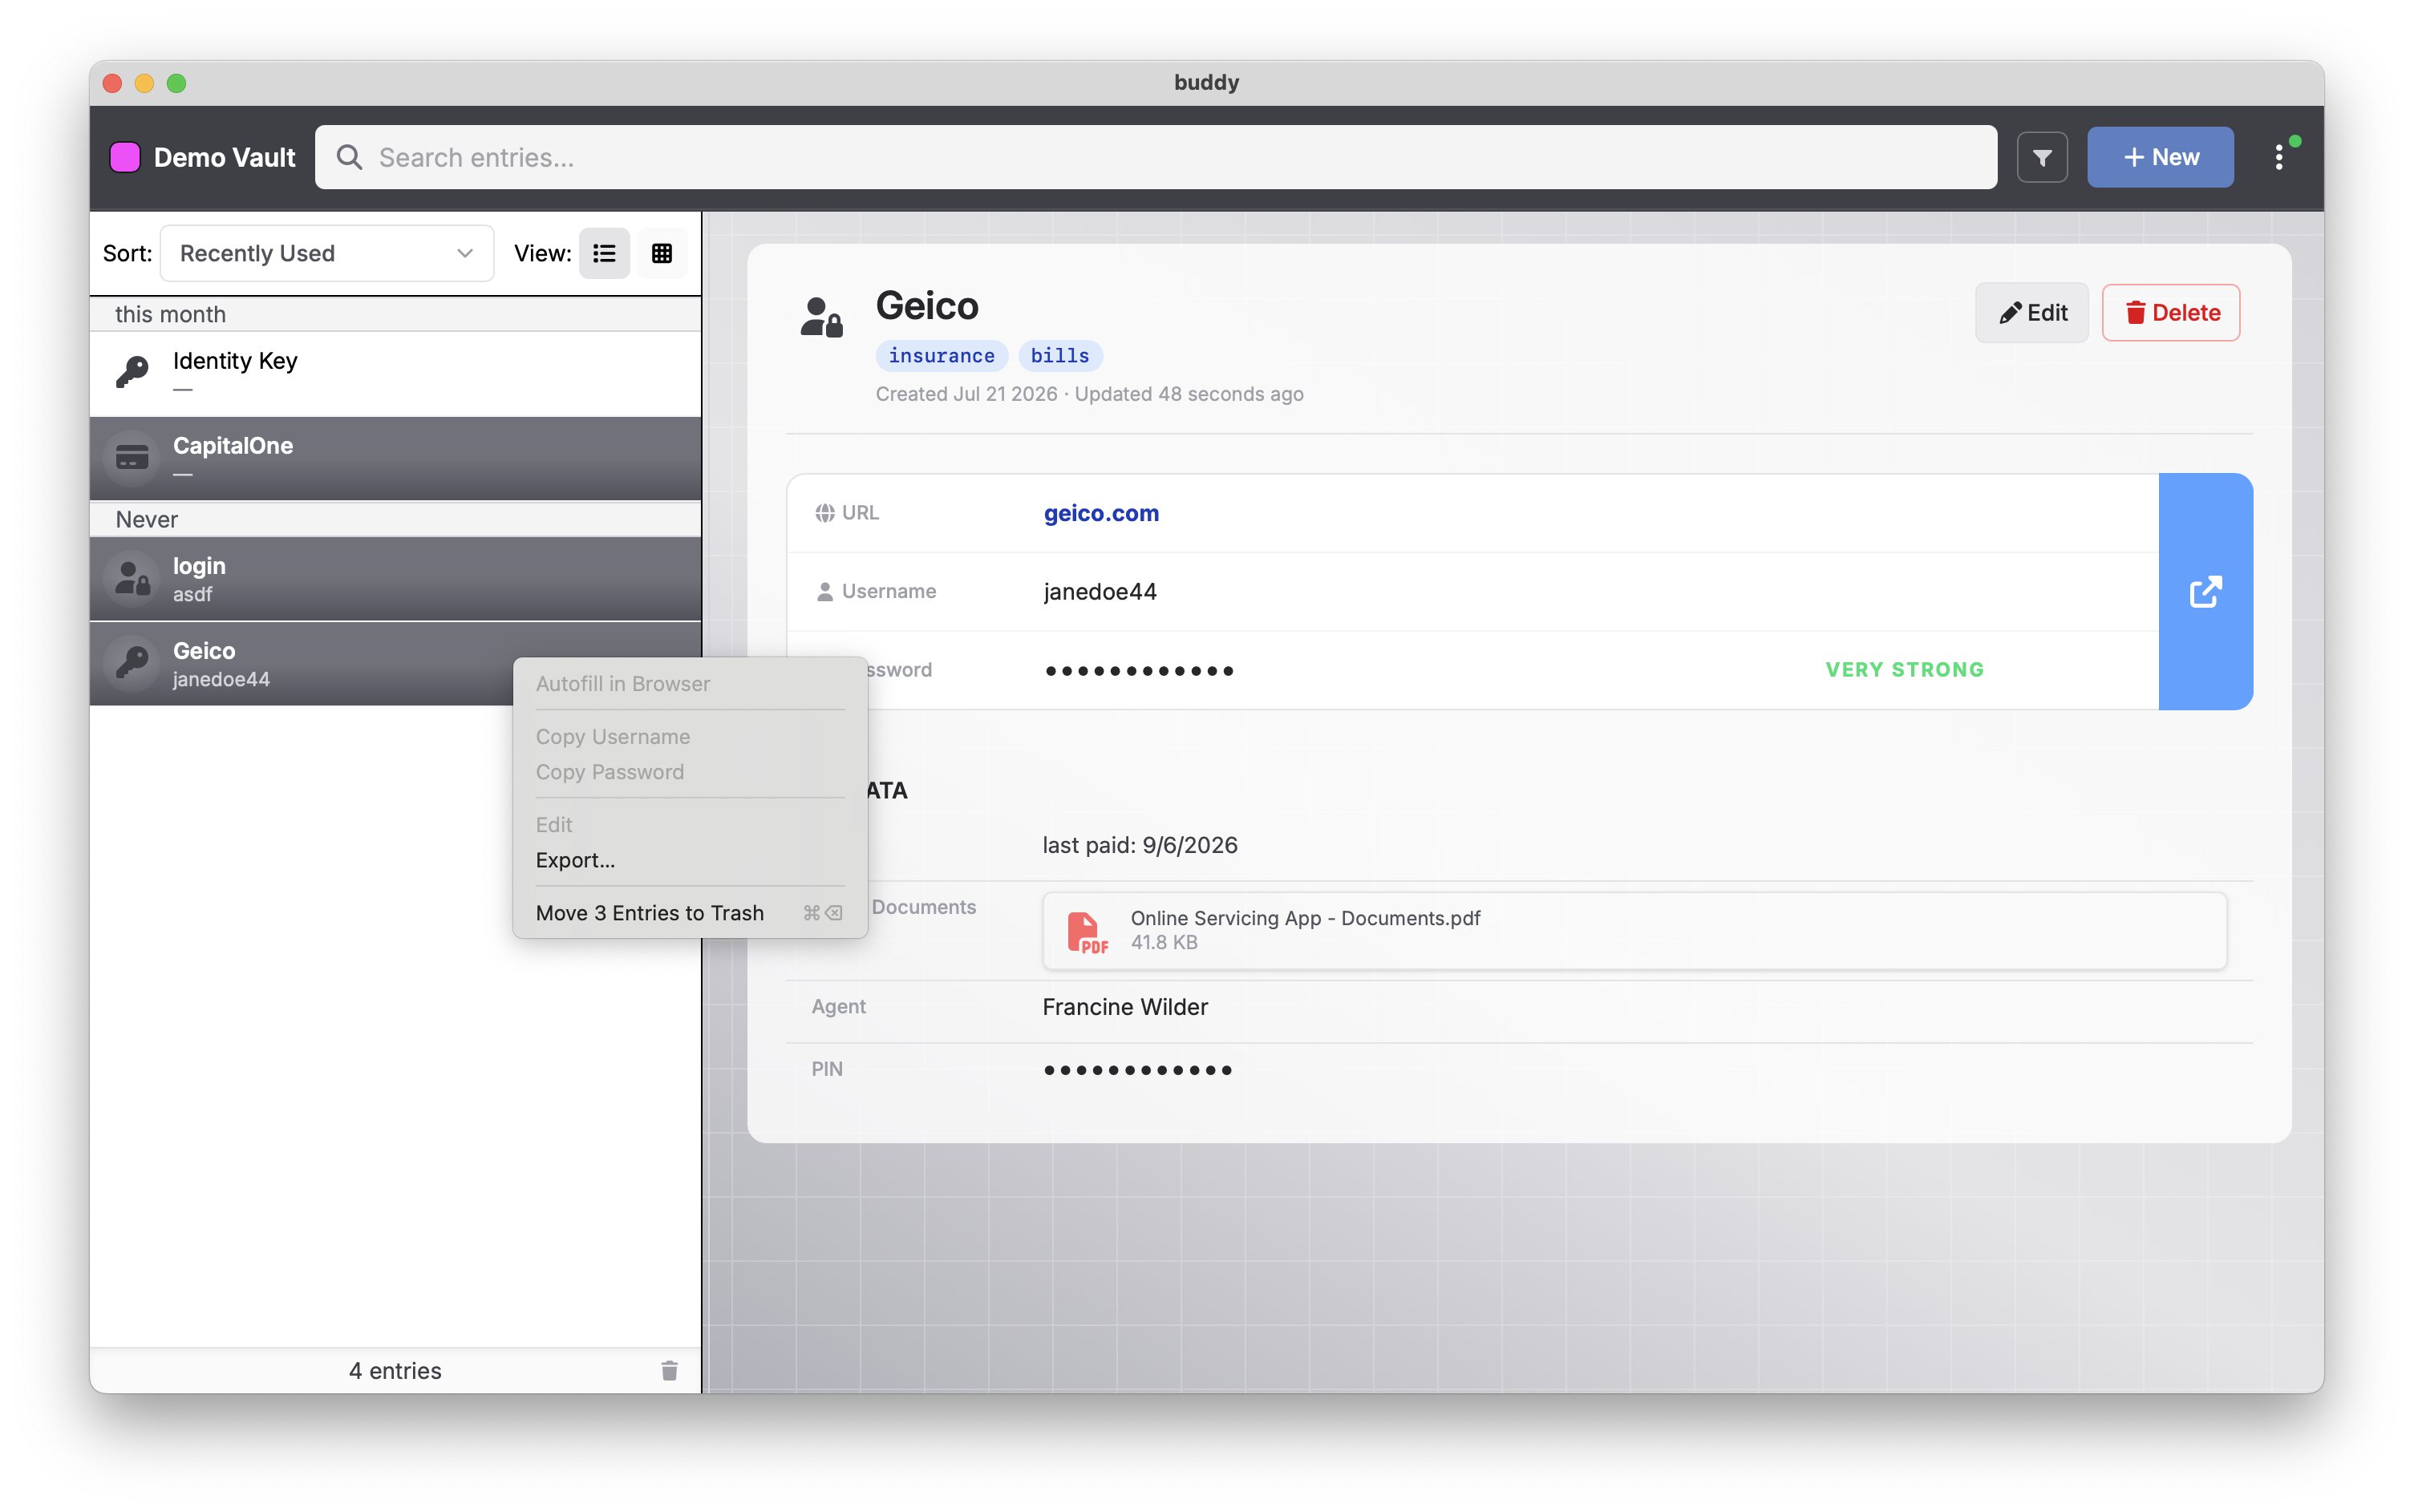This screenshot has height=1512, width=2414.
Task: Click the 'Never' group header
Action: click(395, 519)
